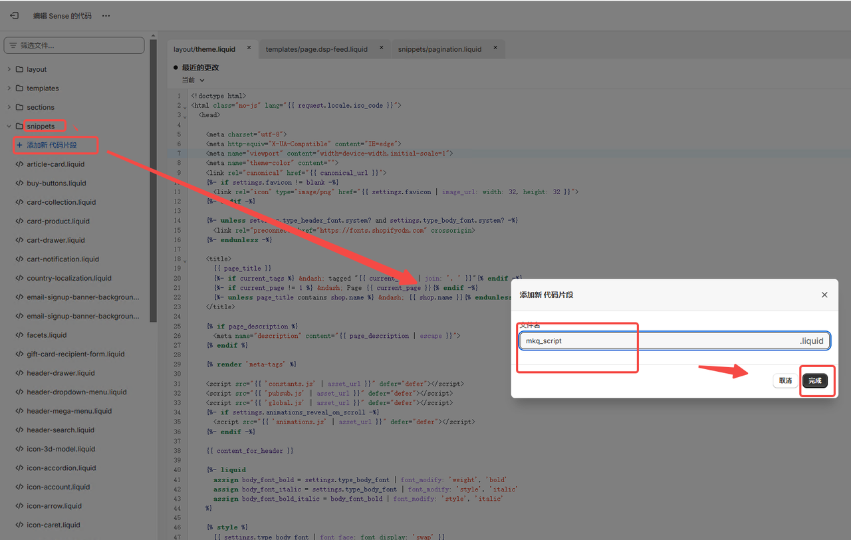This screenshot has height=540, width=851.
Task: Click the file list vertical scrollbar
Action: tap(154, 181)
